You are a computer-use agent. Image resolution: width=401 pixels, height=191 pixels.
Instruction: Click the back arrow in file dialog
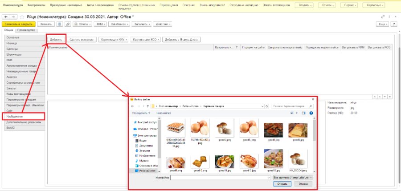(x=132, y=106)
